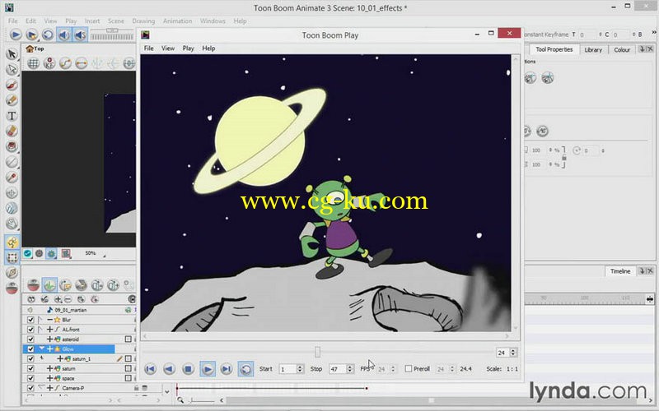
Task: Click the Top home breadcrumb in Camera view
Action: coord(35,48)
